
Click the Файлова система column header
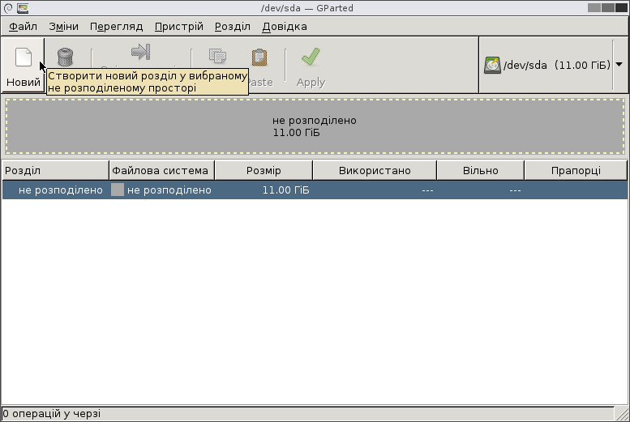tap(161, 170)
